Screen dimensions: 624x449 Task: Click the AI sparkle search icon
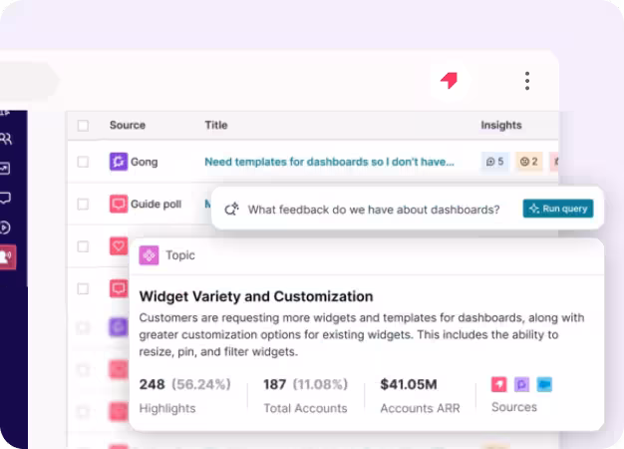click(231, 209)
